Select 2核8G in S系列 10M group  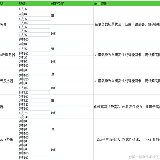34,145
